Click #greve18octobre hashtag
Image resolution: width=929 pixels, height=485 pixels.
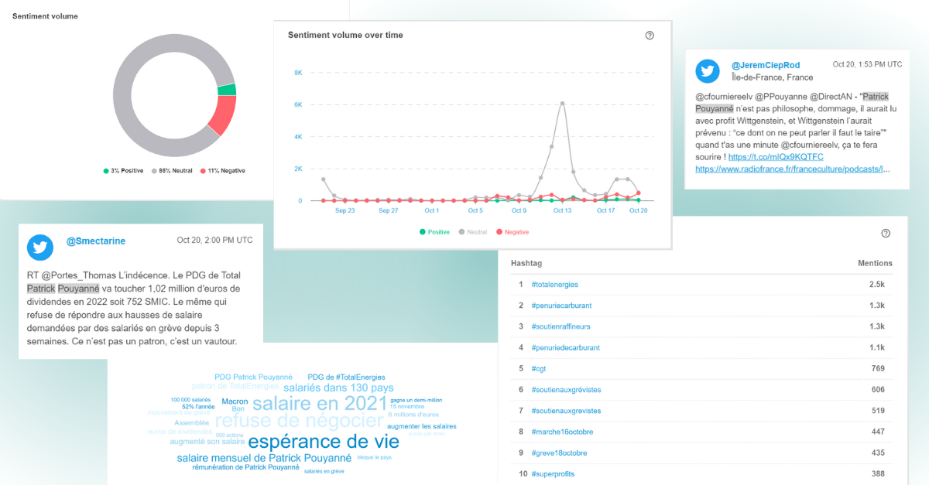coord(559,453)
